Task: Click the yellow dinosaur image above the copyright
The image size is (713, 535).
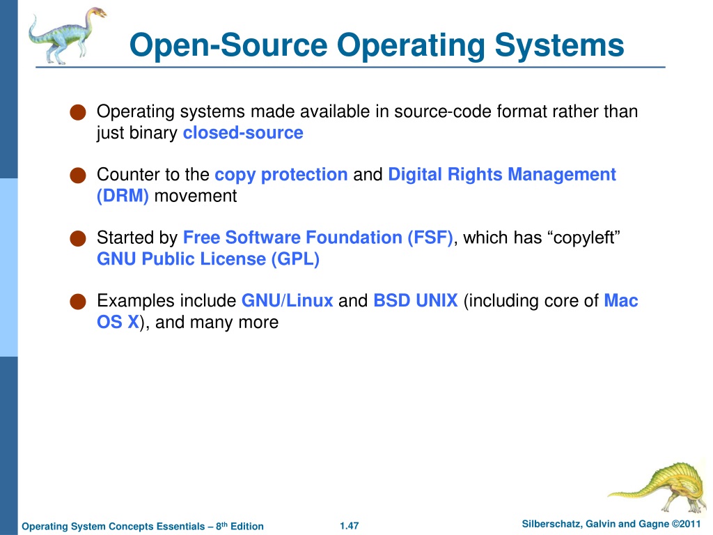Action: click(x=657, y=488)
